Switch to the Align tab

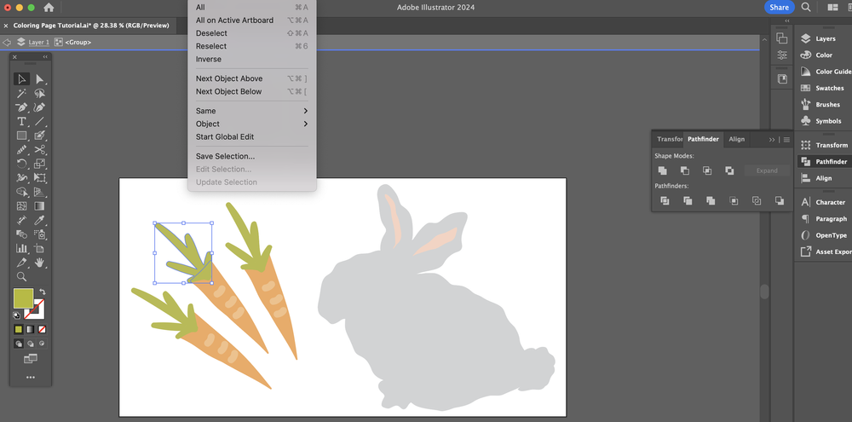point(737,139)
